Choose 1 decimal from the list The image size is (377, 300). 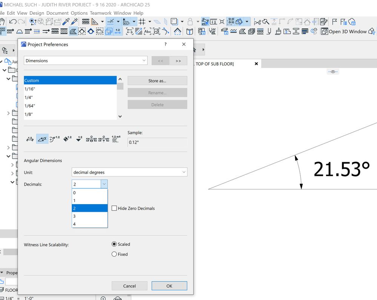click(x=90, y=200)
